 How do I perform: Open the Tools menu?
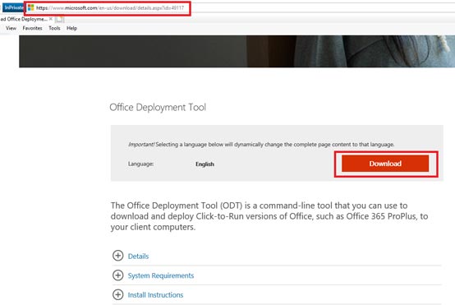(54, 28)
